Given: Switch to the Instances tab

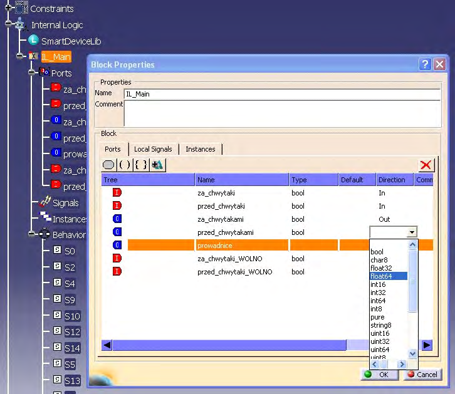Looking at the screenshot, I should coord(200,149).
